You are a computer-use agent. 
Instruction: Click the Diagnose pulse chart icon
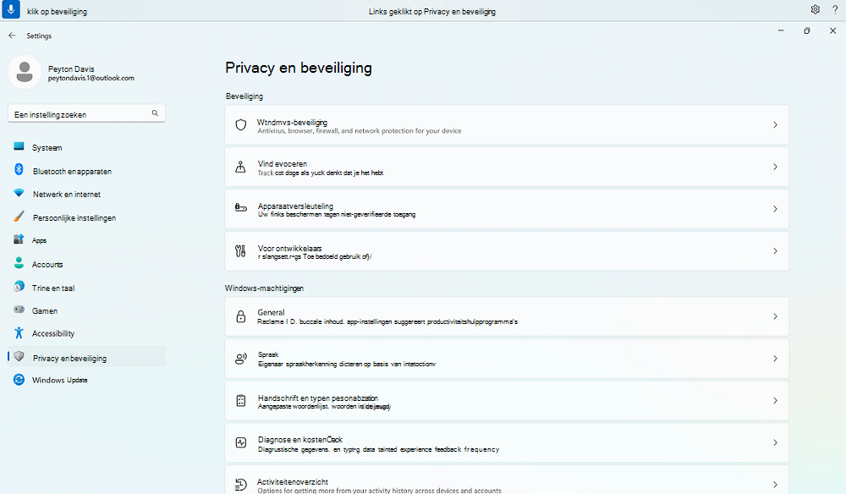[x=241, y=442]
